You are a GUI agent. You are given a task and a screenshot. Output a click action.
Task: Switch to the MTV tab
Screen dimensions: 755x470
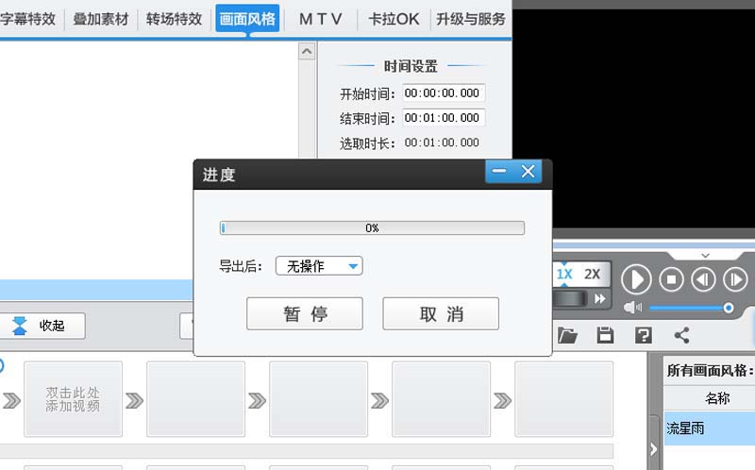[320, 19]
